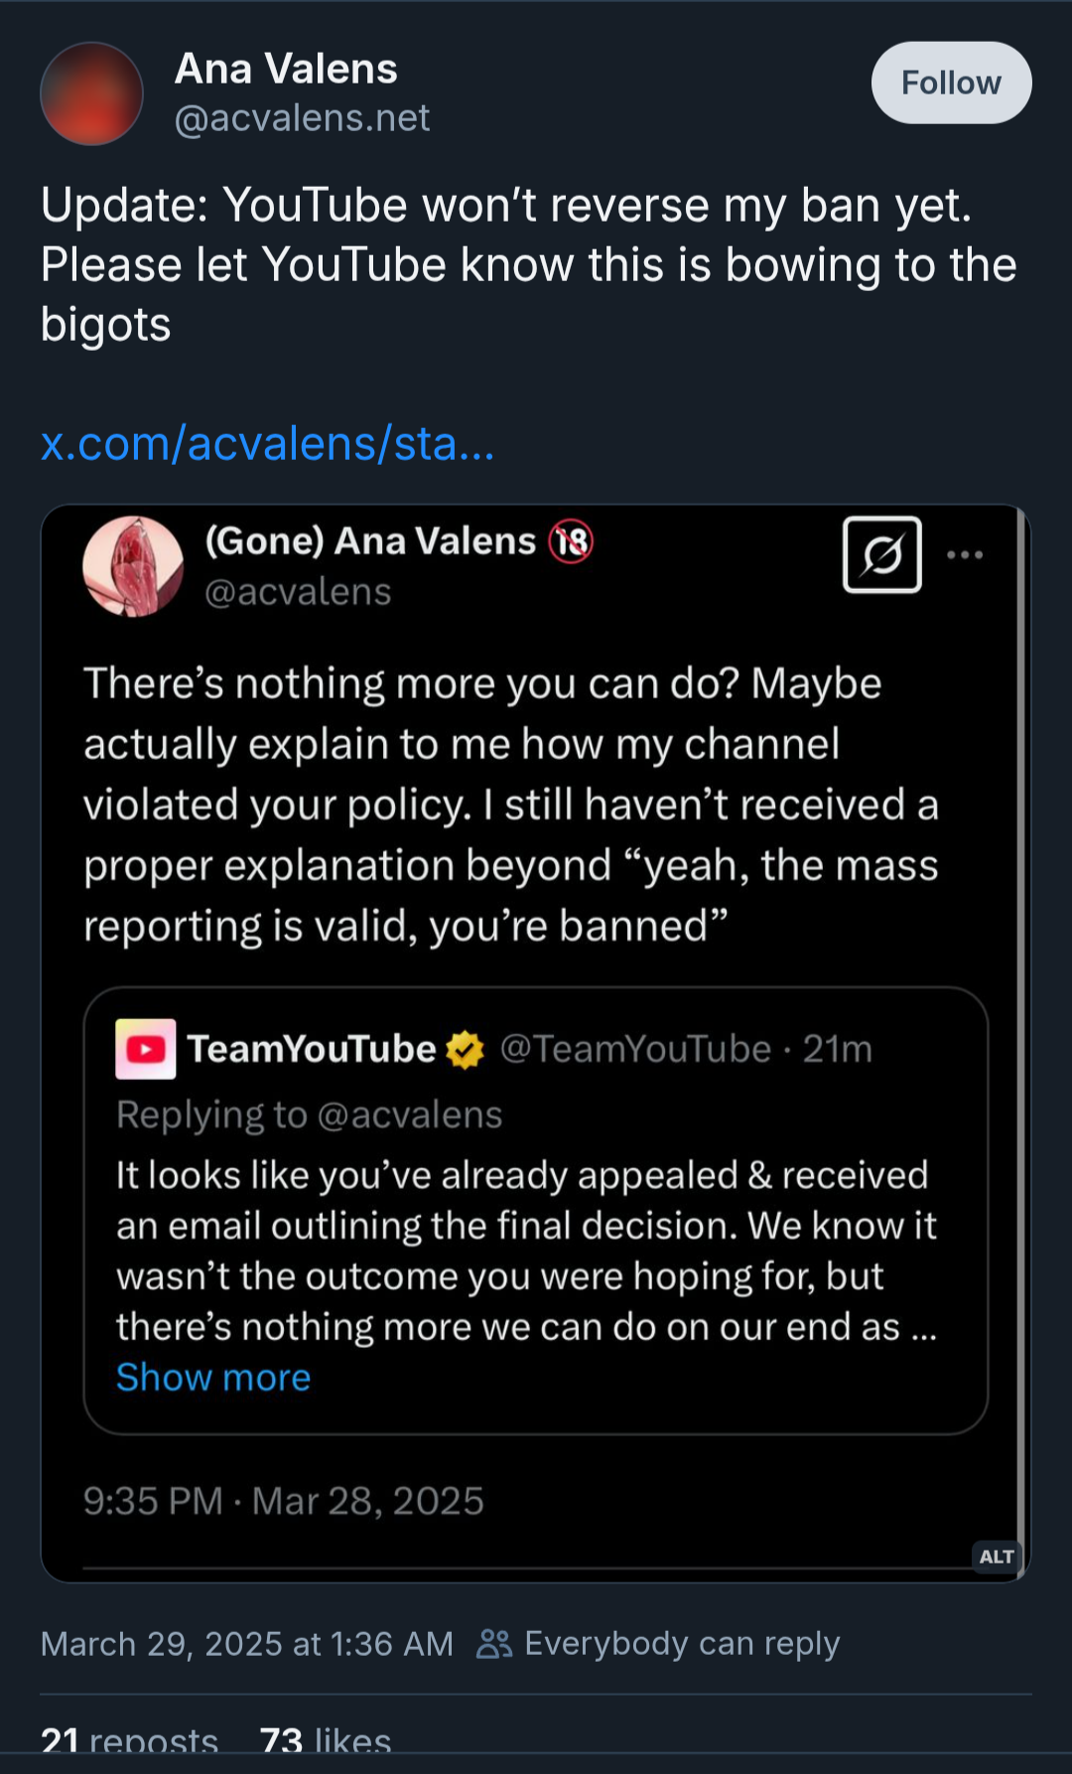Tap the TeamYouTube logo avatar
1072x1774 pixels.
pyautogui.click(x=146, y=1048)
